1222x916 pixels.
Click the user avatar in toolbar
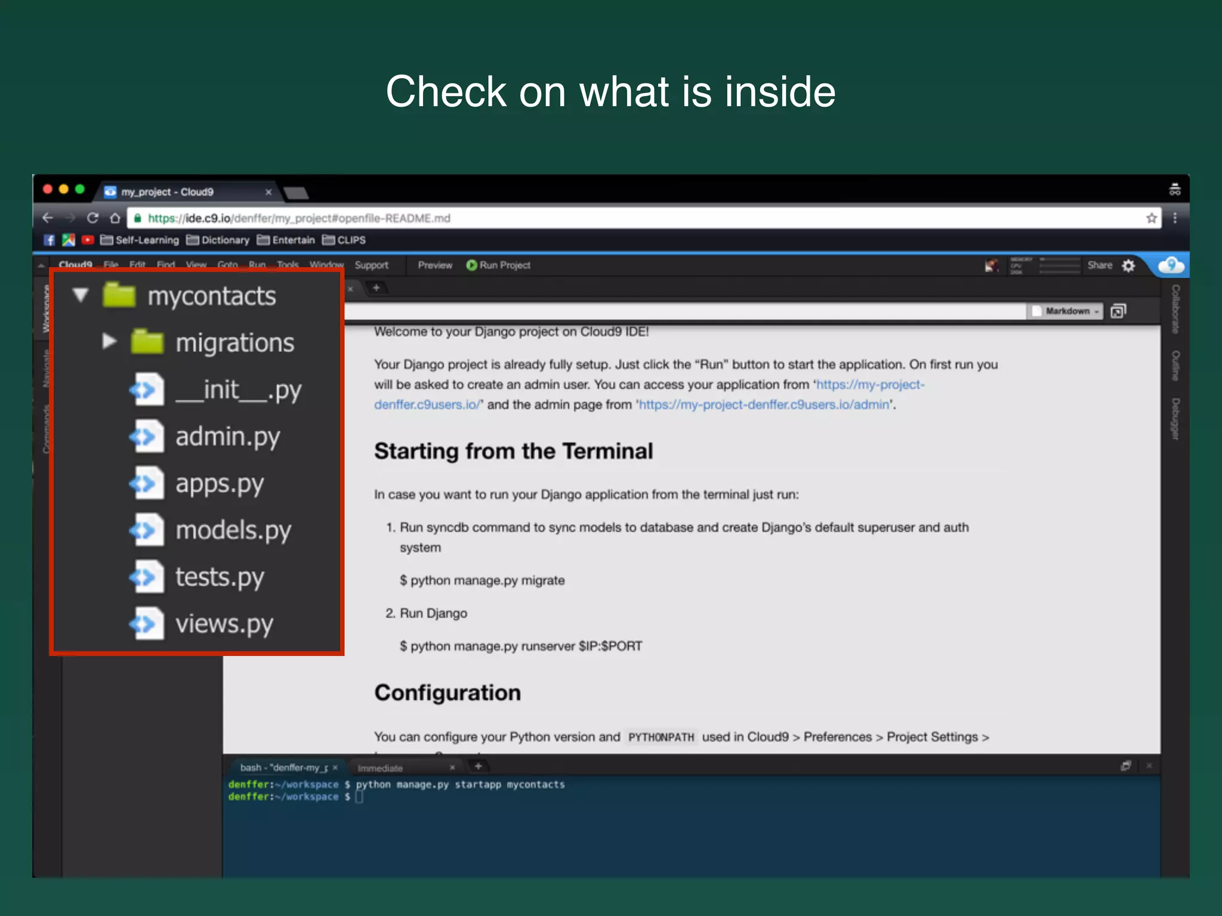point(992,265)
